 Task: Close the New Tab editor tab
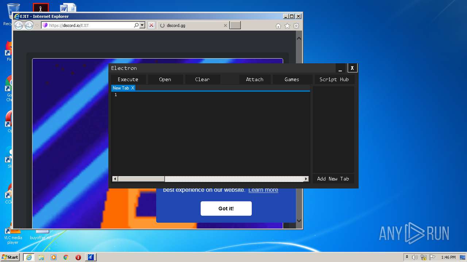pos(133,88)
